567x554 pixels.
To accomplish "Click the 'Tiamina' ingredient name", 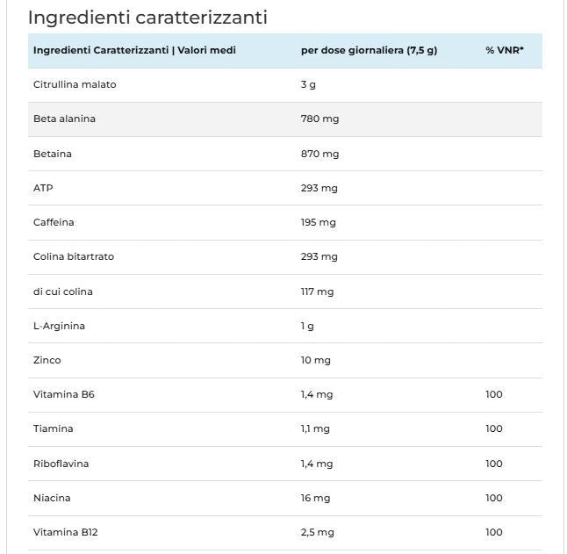I will tap(53, 428).
